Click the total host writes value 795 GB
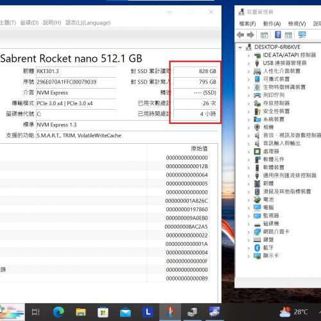The width and height of the screenshot is (321, 321). [x=195, y=82]
